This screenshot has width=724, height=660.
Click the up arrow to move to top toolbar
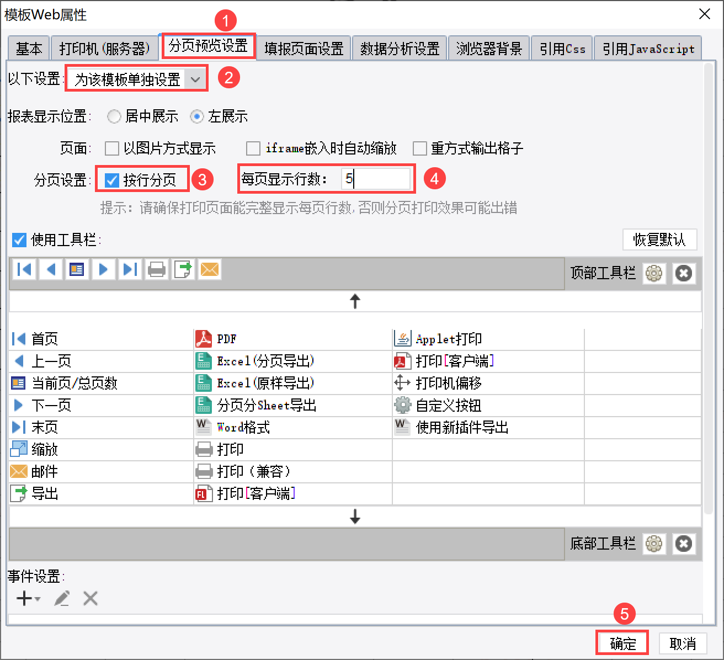pyautogui.click(x=355, y=301)
